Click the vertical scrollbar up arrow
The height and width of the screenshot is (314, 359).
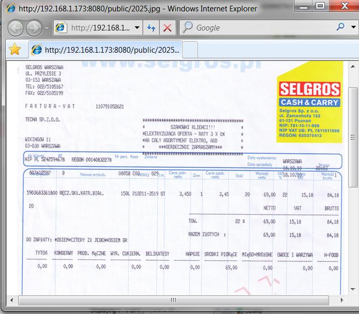353,67
